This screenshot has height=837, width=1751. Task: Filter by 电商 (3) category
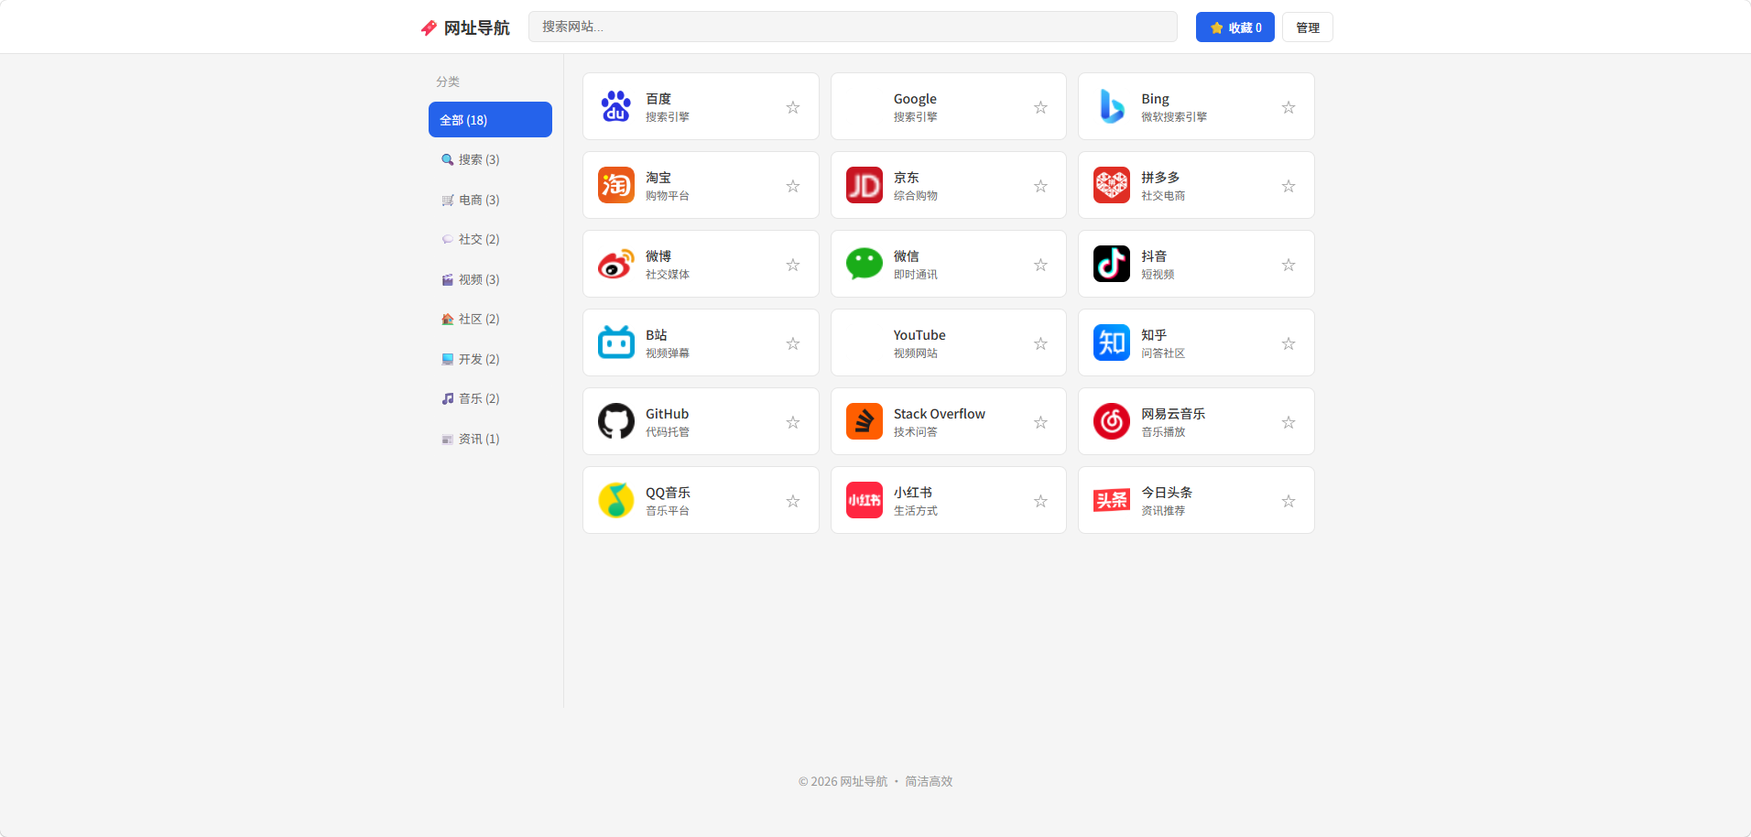[x=490, y=200]
